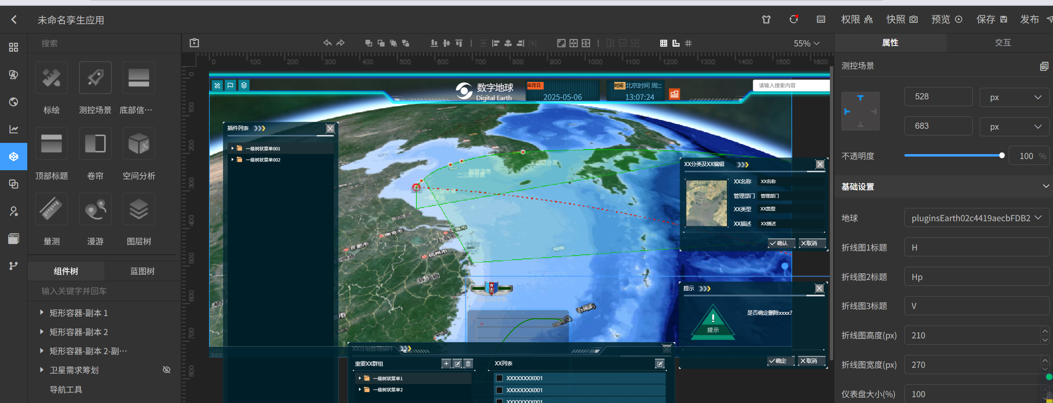Align selection to the left edge
The width and height of the screenshot is (1053, 403).
495,43
